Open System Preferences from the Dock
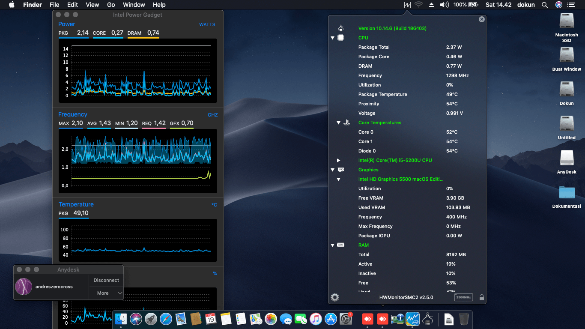 346,319
